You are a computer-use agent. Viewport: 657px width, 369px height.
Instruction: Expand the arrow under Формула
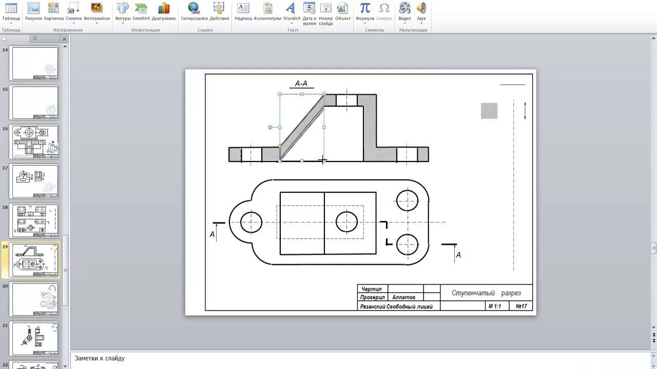pos(365,24)
